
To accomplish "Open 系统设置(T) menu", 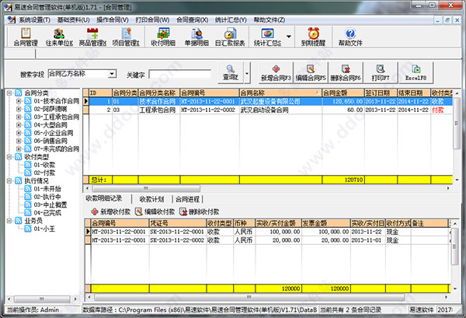I will (x=34, y=20).
